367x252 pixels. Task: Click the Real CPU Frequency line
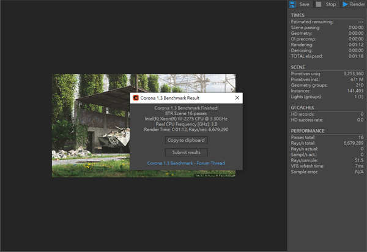click(x=186, y=124)
